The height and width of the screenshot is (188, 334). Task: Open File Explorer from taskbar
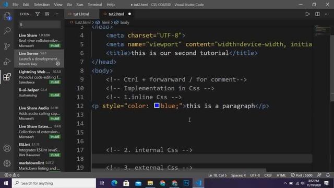click(150, 183)
